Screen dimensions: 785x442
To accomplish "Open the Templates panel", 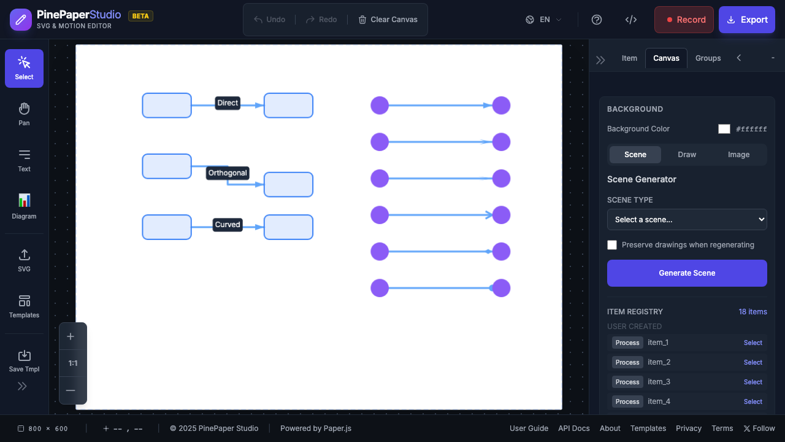I will [x=23, y=306].
